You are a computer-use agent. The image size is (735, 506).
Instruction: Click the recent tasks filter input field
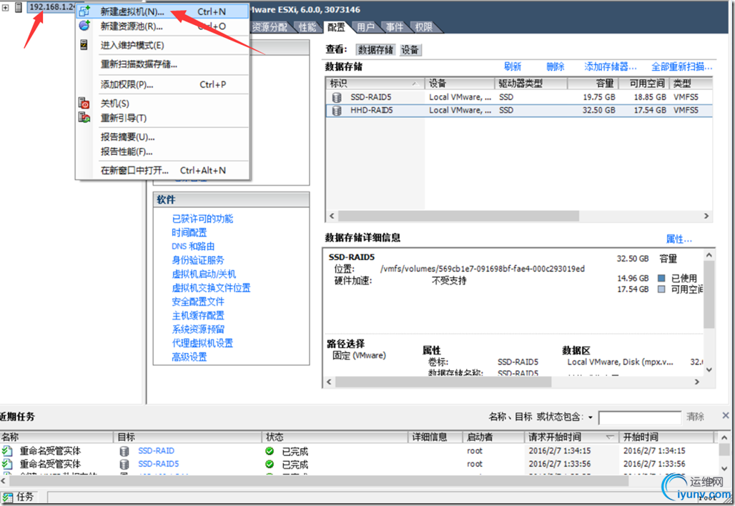640,417
